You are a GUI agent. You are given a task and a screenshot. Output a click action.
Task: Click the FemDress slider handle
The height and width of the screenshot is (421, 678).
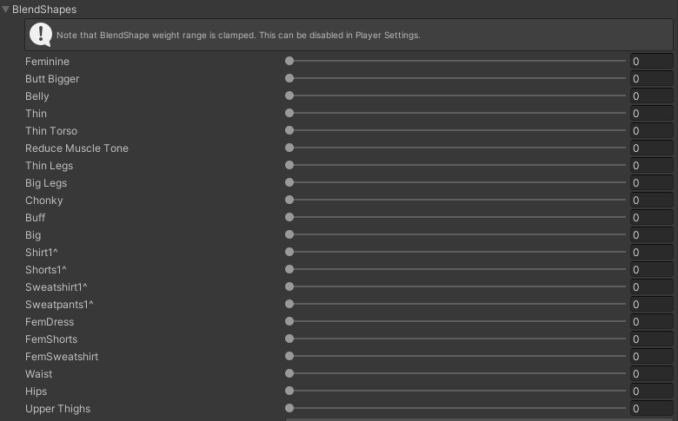[289, 322]
